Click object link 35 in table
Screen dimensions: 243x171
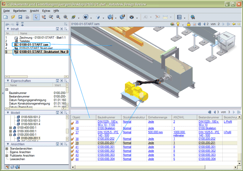click(77, 122)
